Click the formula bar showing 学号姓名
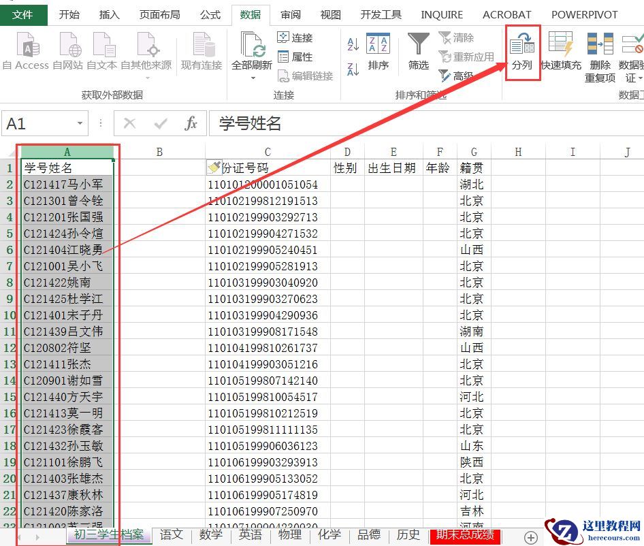Viewport: 644px width, 546px height. click(426, 123)
